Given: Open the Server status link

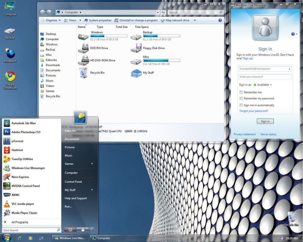Looking at the screenshot, I should point(268,134).
